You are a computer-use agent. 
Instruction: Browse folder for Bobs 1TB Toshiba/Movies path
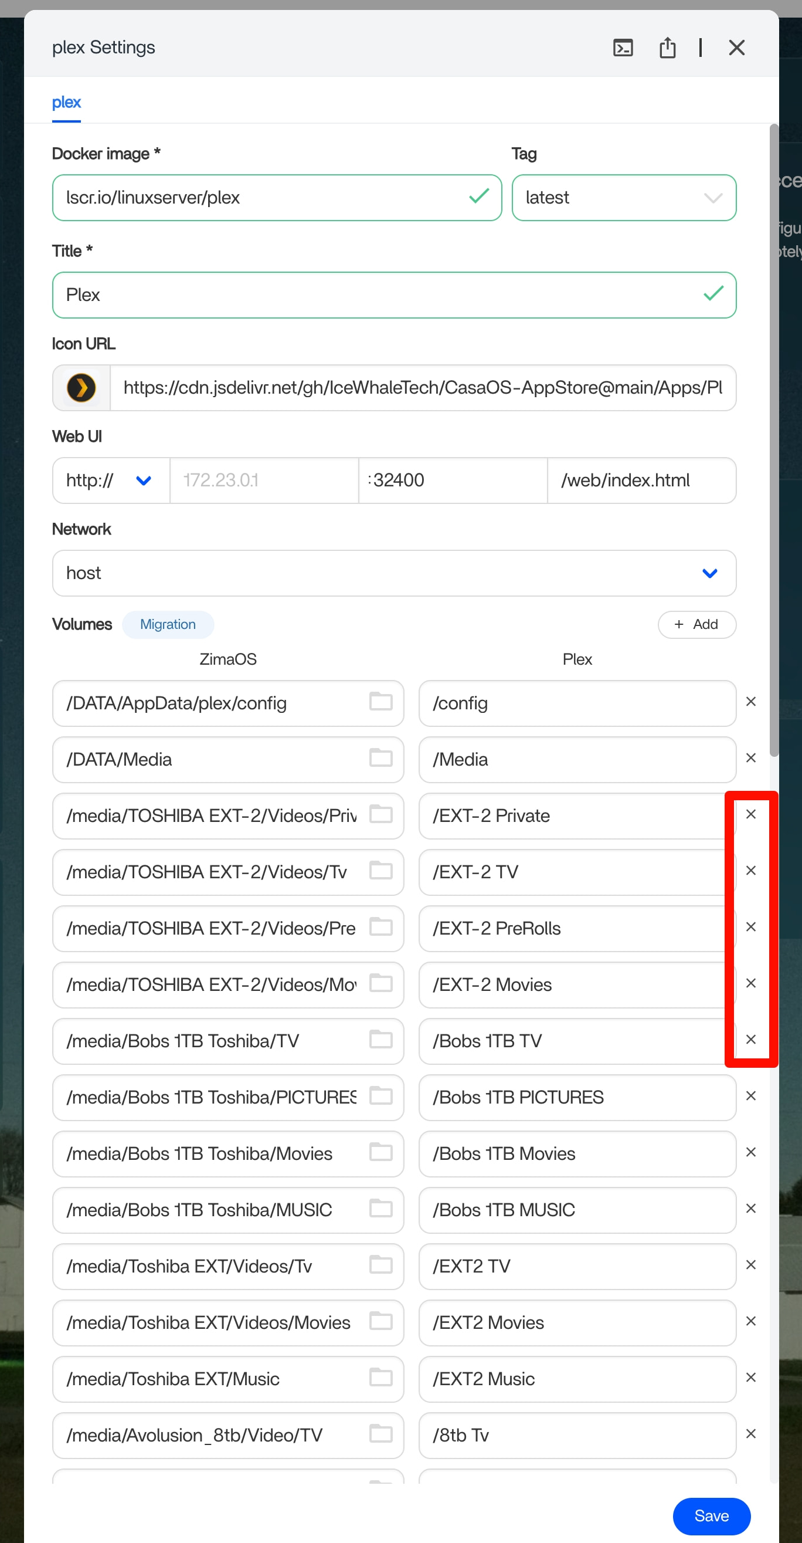pyautogui.click(x=380, y=1152)
